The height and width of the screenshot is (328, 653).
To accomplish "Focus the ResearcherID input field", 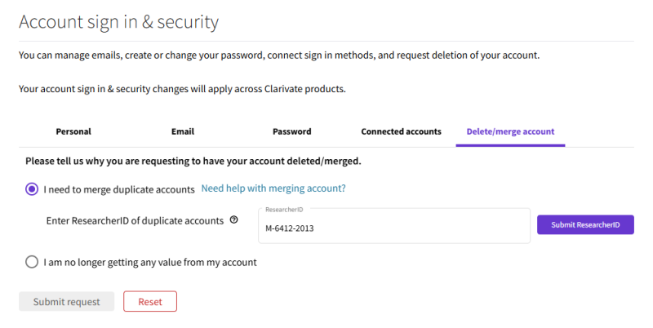I will pos(394,226).
